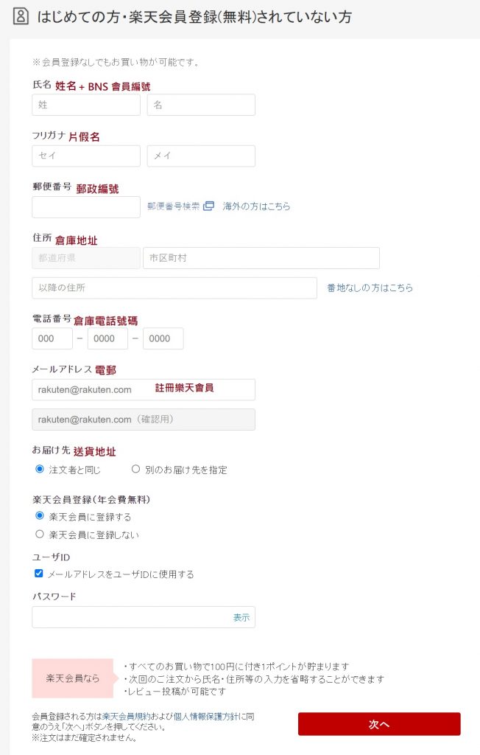Click the person icon in the header
The height and width of the screenshot is (755, 480).
(x=21, y=17)
